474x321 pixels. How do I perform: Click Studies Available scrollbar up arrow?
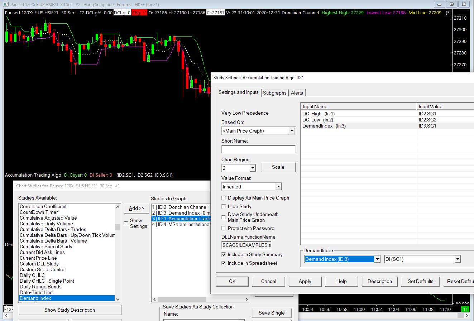coord(118,207)
